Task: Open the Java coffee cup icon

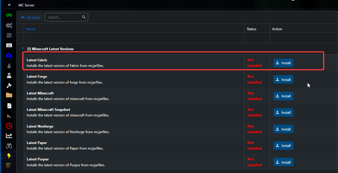Action: [9, 65]
